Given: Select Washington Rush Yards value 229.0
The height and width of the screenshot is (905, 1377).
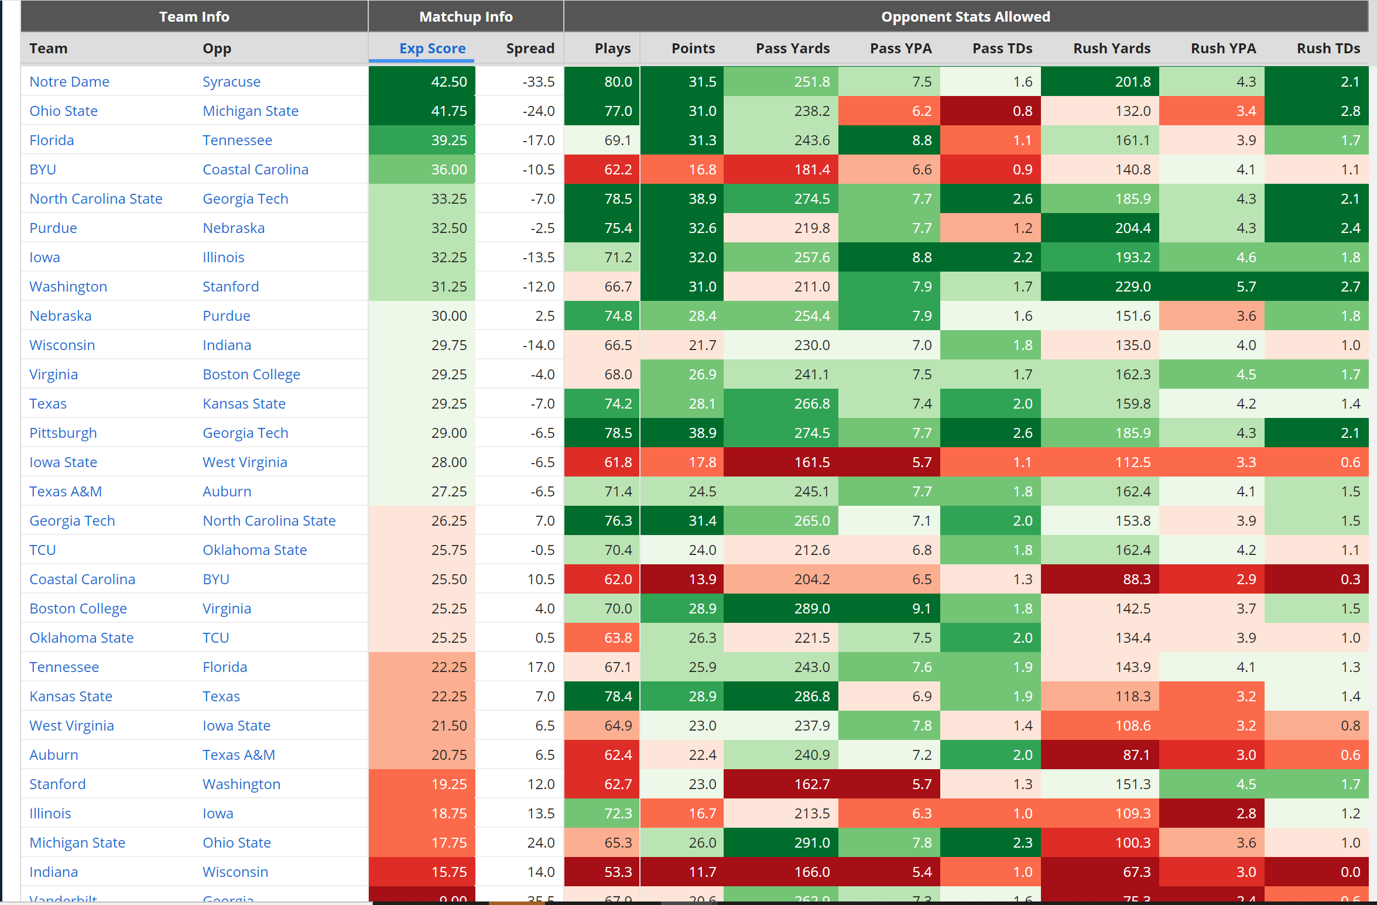Looking at the screenshot, I should 1100,286.
